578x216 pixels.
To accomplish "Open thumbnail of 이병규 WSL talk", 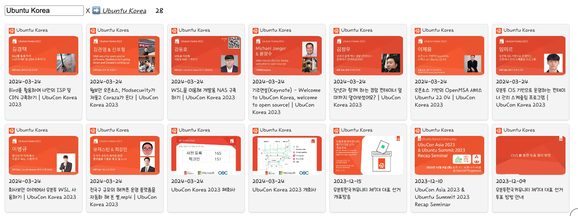I will pos(43,155).
